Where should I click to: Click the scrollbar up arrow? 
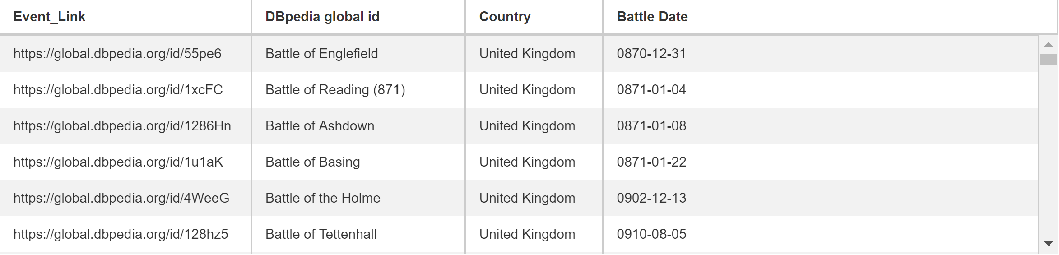(x=1049, y=45)
